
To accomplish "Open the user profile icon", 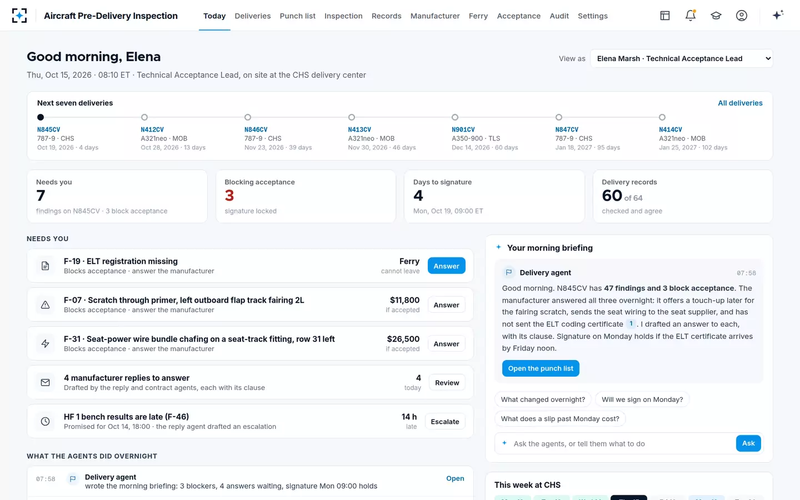I will click(x=742, y=16).
